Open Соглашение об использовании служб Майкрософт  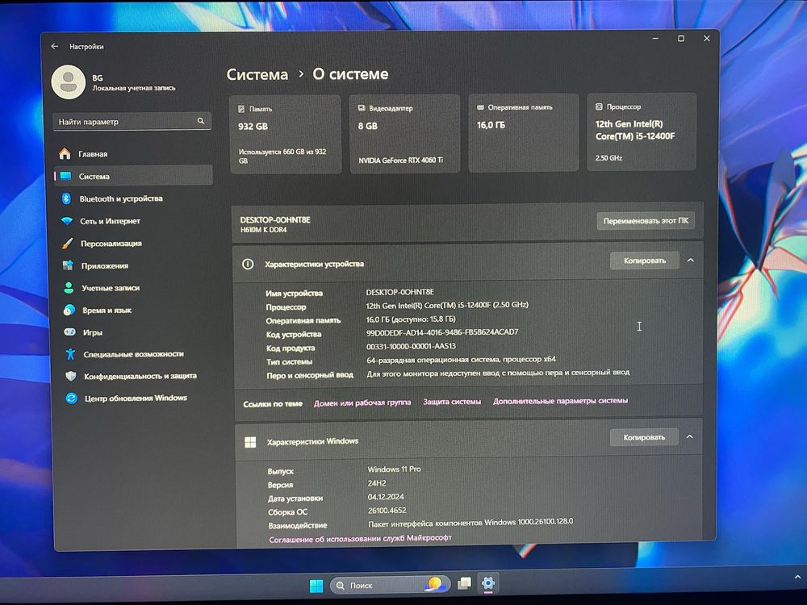click(x=360, y=538)
